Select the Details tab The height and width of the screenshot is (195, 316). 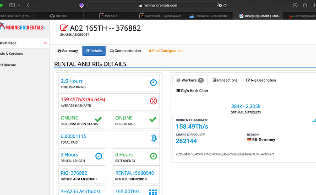click(94, 51)
